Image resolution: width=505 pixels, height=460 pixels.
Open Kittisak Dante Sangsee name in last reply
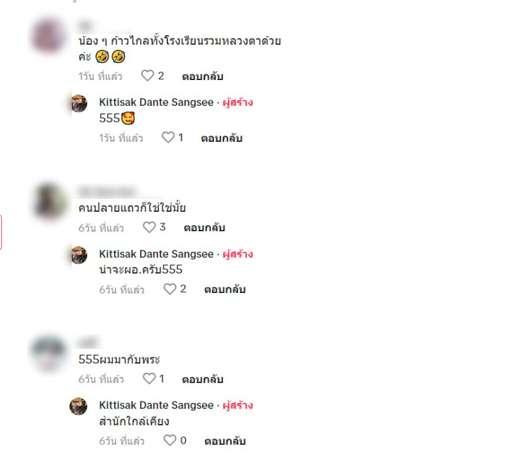pyautogui.click(x=156, y=405)
